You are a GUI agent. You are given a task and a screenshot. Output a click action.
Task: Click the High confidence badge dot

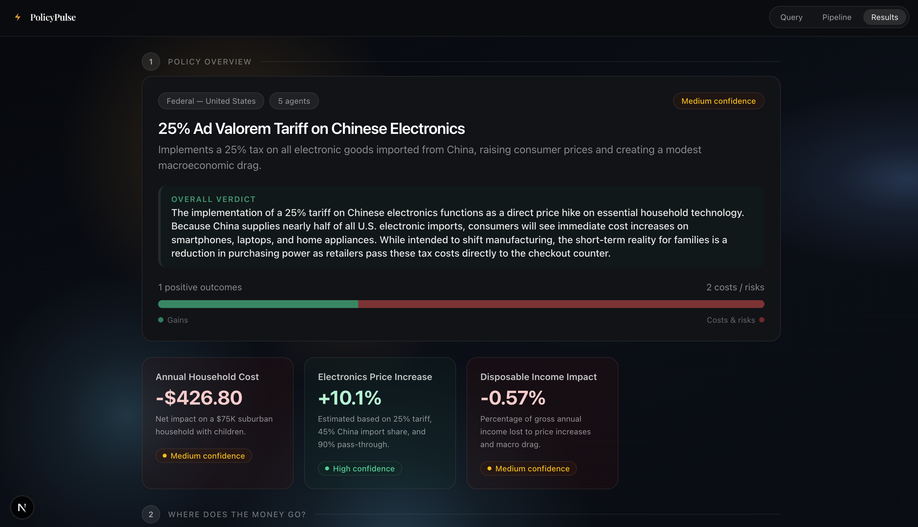tap(327, 468)
